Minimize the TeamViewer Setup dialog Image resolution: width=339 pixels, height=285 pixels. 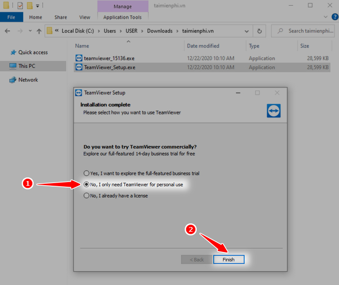point(238,93)
